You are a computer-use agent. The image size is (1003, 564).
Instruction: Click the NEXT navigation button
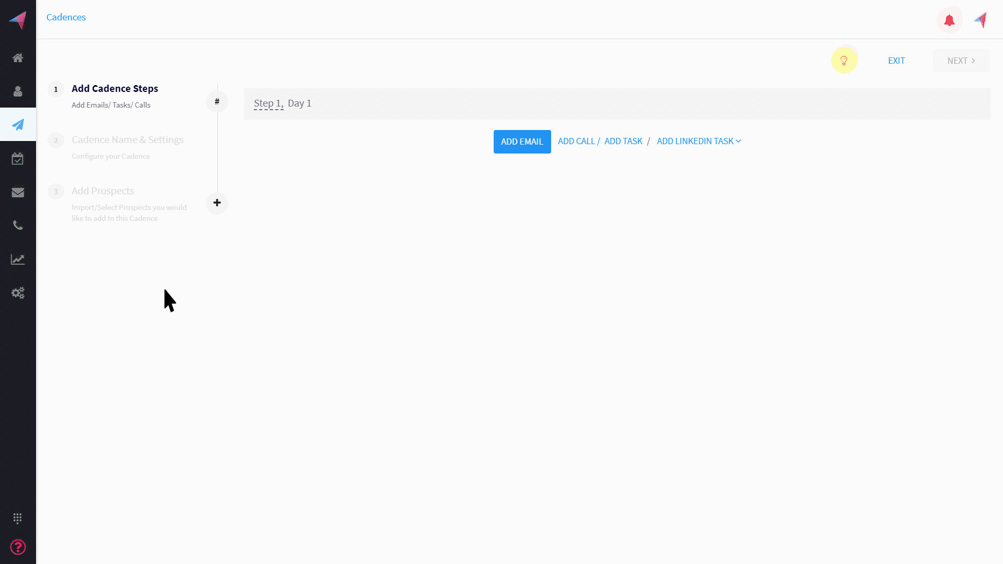961,61
